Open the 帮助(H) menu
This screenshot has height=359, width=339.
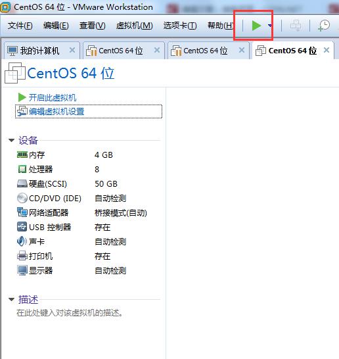tap(220, 26)
